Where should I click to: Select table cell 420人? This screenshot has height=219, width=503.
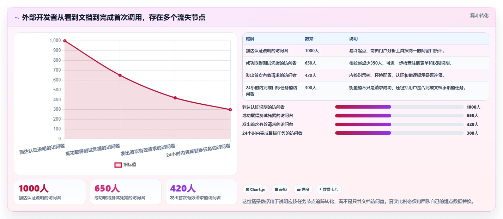click(x=310, y=75)
